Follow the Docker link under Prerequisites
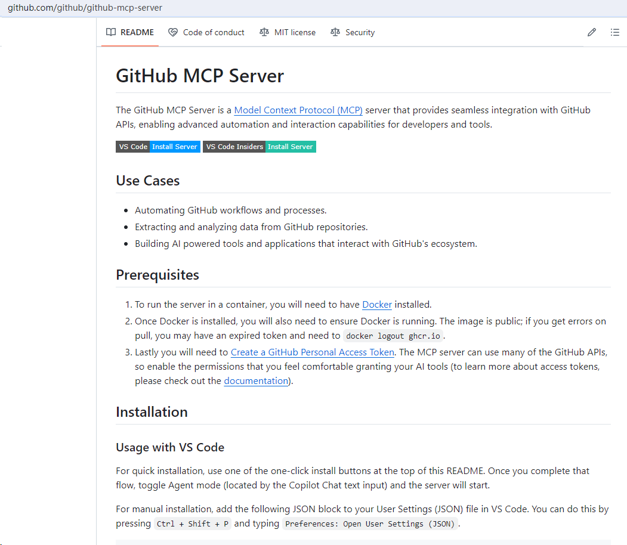Image resolution: width=627 pixels, height=545 pixels. [376, 304]
